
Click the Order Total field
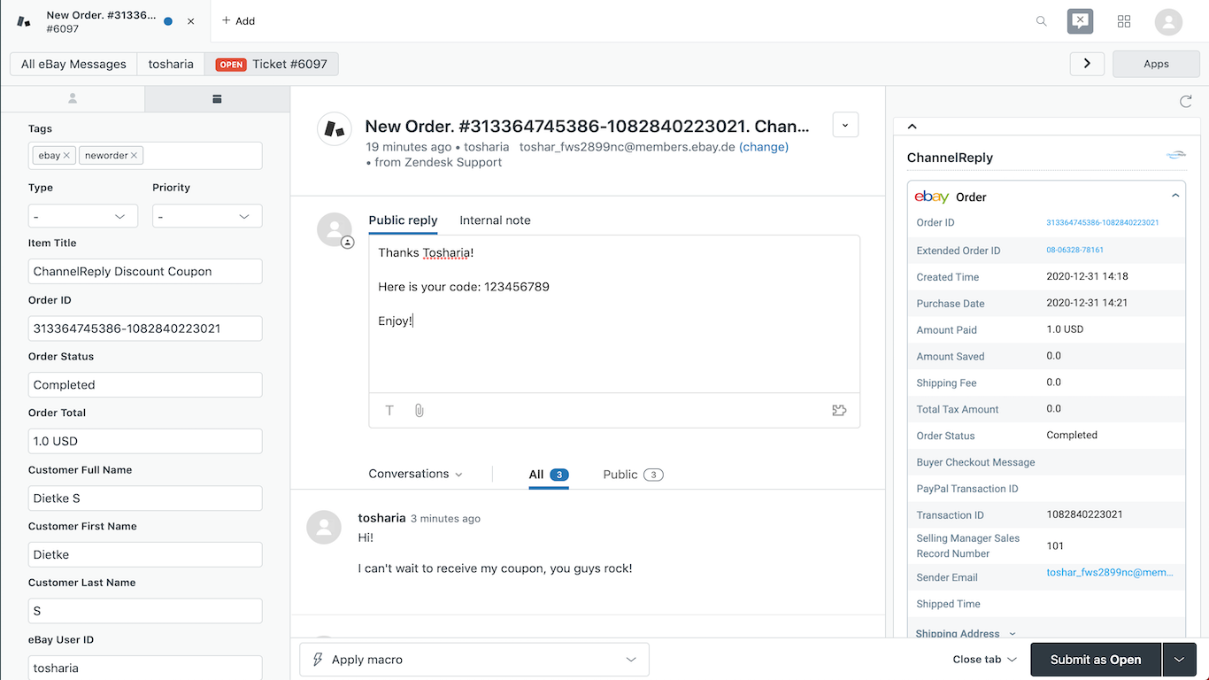tap(145, 441)
